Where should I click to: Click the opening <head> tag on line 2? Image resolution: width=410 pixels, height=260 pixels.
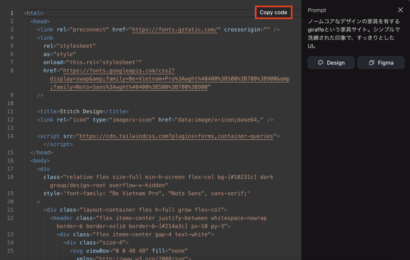[x=40, y=21]
